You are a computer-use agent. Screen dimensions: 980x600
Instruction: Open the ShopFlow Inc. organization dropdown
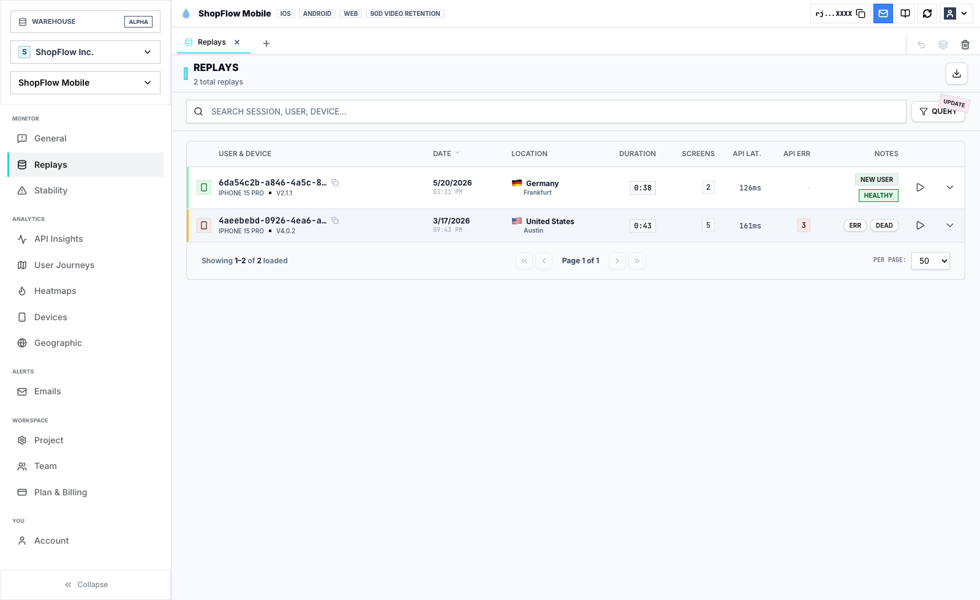tap(85, 52)
